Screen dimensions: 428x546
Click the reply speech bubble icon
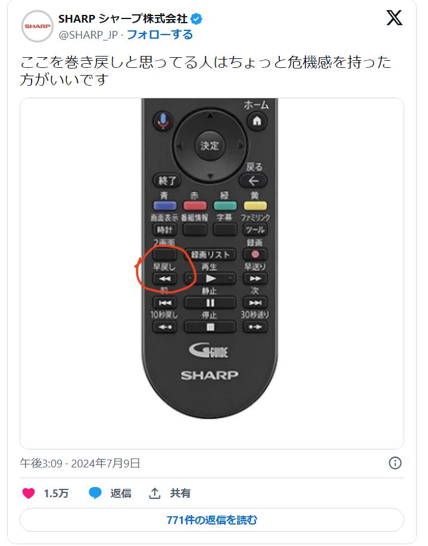[x=95, y=493]
